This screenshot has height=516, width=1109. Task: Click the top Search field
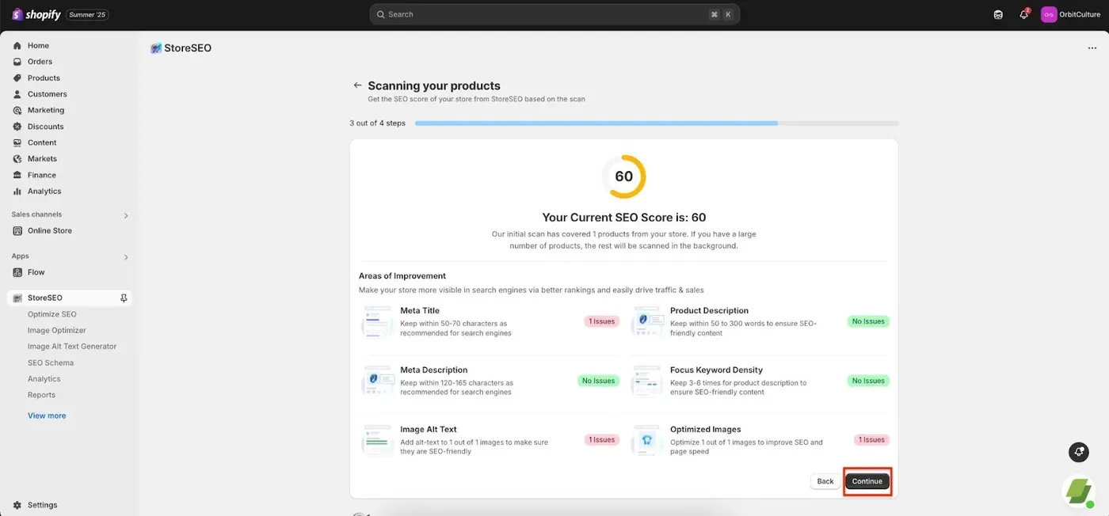tap(554, 14)
